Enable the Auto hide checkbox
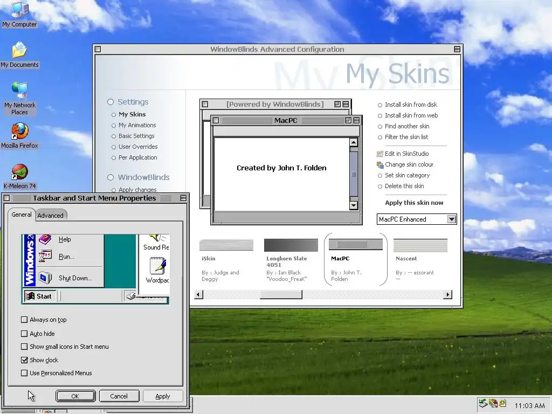552x414 pixels. 24,333
